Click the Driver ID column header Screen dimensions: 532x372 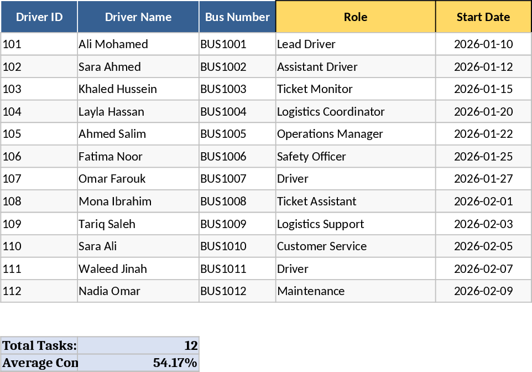[39, 17]
